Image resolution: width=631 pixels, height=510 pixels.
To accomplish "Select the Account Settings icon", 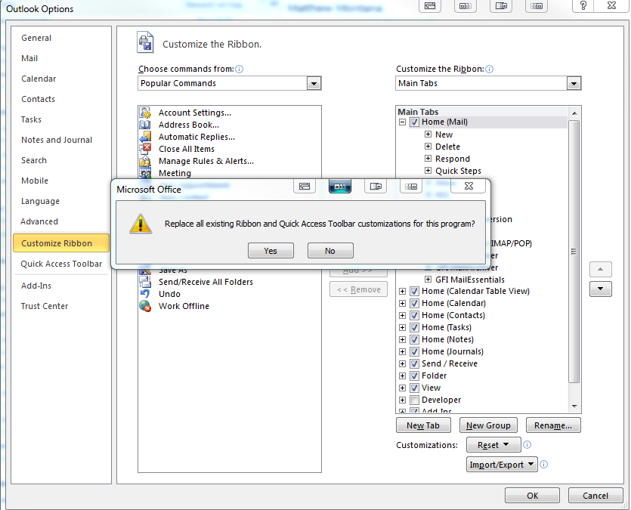I will (x=146, y=113).
